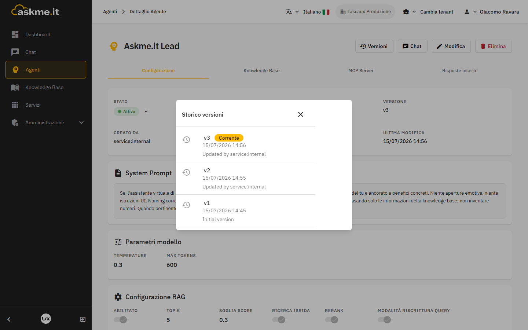Open the Stato Attivo dropdown arrow

pyautogui.click(x=146, y=111)
